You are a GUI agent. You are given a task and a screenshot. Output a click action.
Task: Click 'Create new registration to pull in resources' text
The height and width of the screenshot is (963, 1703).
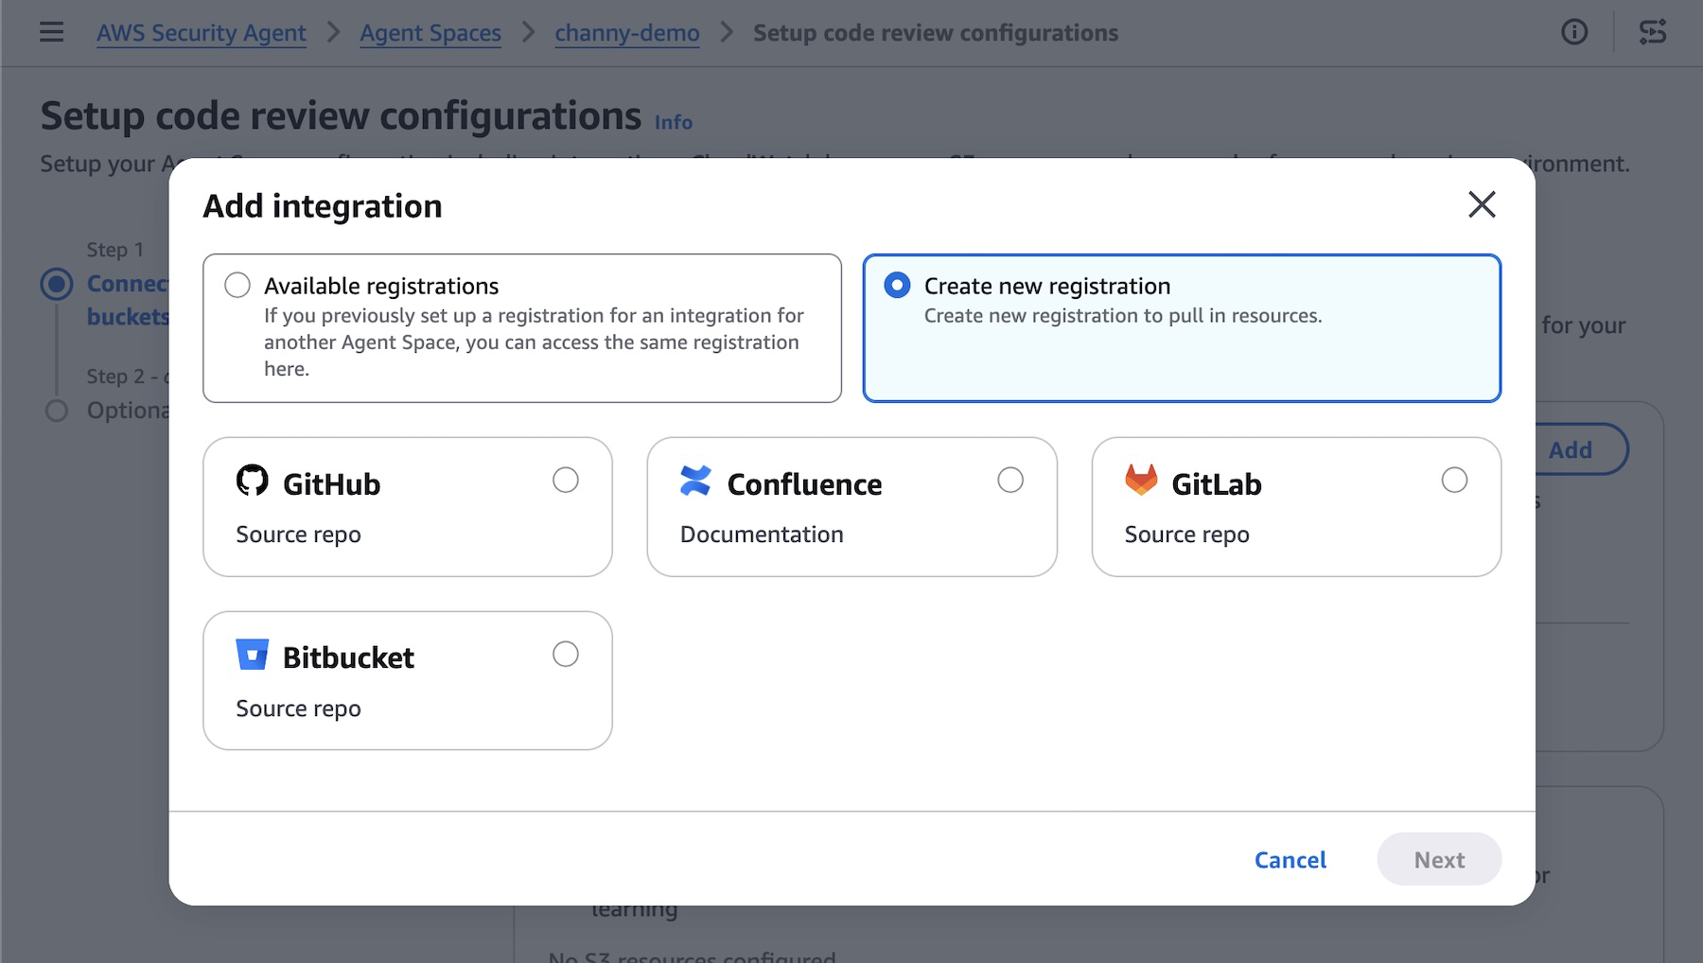coord(1123,316)
